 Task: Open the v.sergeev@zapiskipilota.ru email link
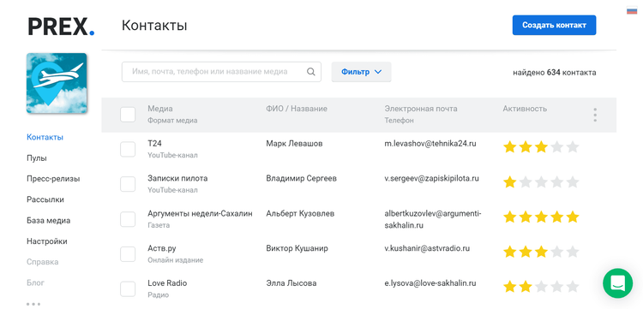pos(431,178)
